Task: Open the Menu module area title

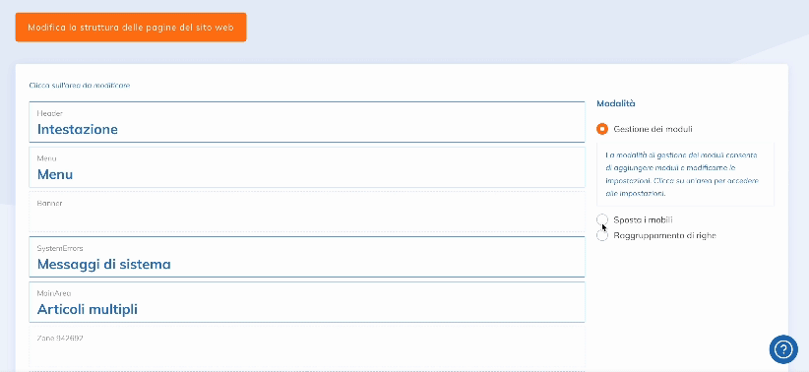Action: click(55, 174)
